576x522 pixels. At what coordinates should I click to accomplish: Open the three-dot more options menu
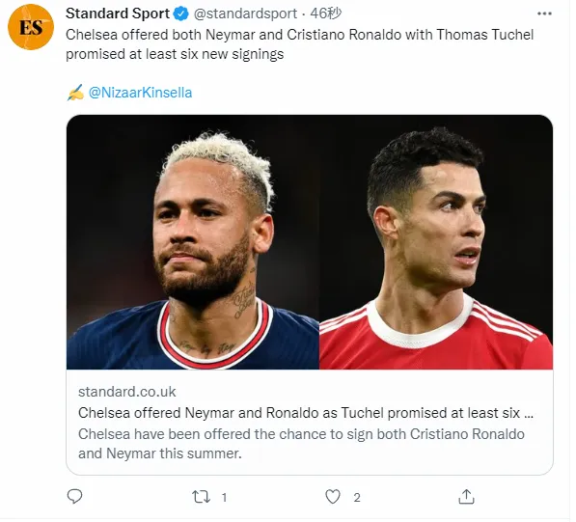(544, 14)
